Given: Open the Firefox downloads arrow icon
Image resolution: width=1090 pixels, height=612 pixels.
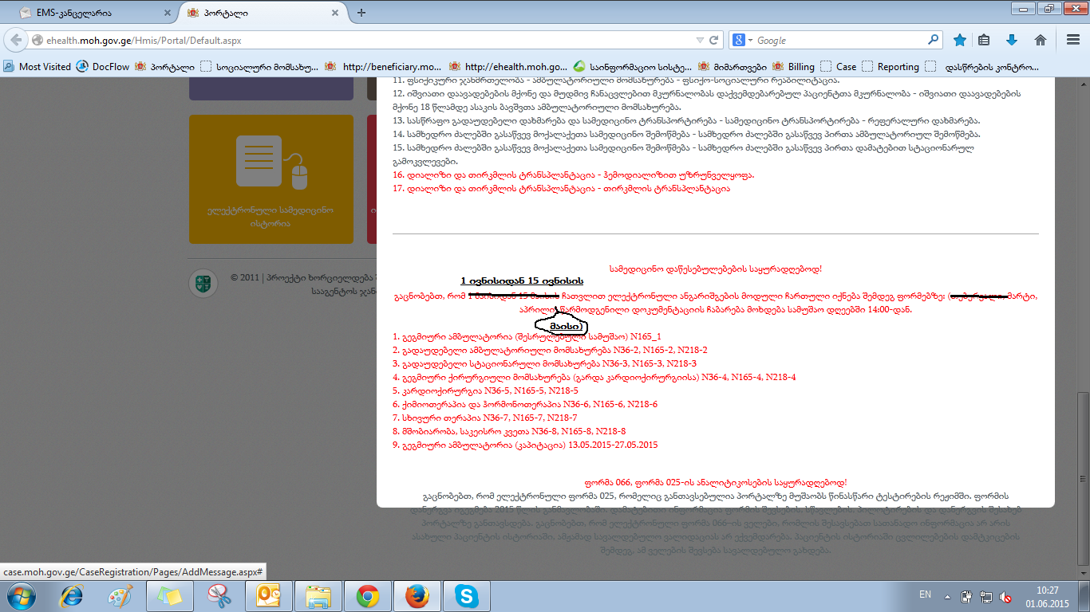Looking at the screenshot, I should pyautogui.click(x=1012, y=40).
